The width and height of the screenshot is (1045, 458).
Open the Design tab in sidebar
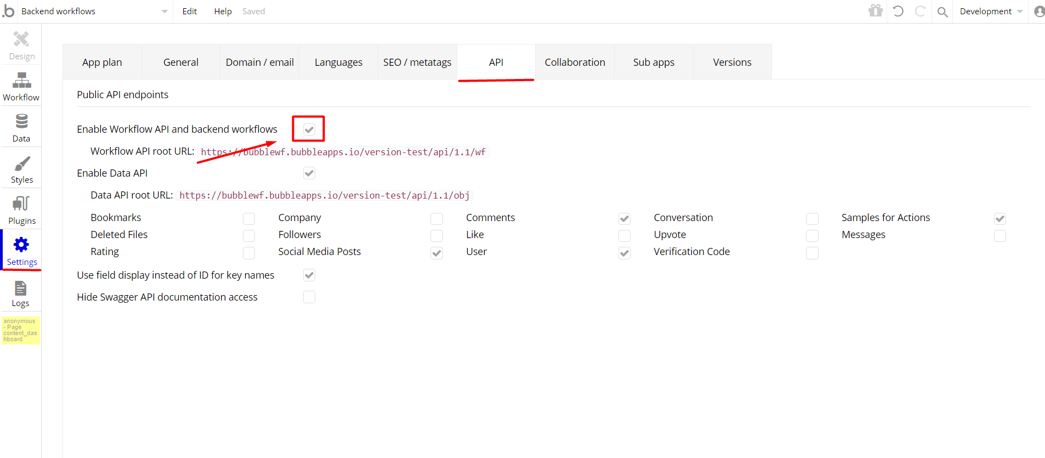tap(21, 46)
